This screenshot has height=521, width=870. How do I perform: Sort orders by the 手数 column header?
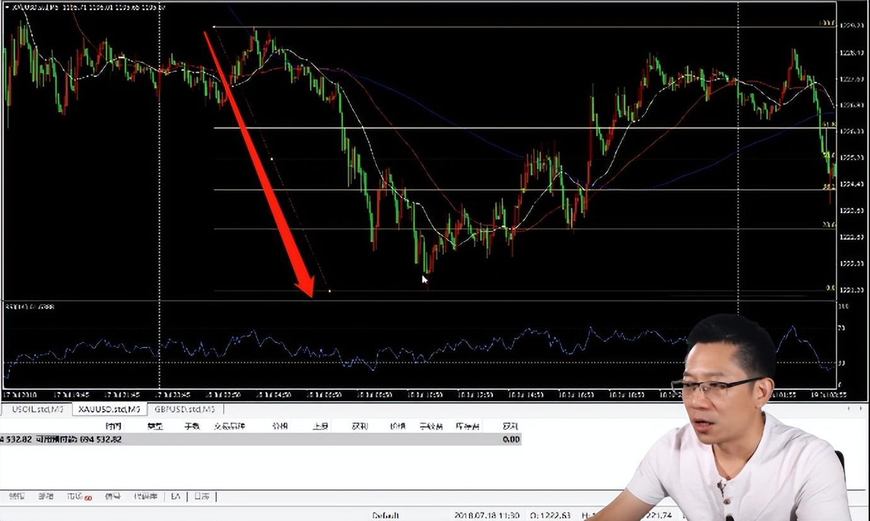[192, 426]
